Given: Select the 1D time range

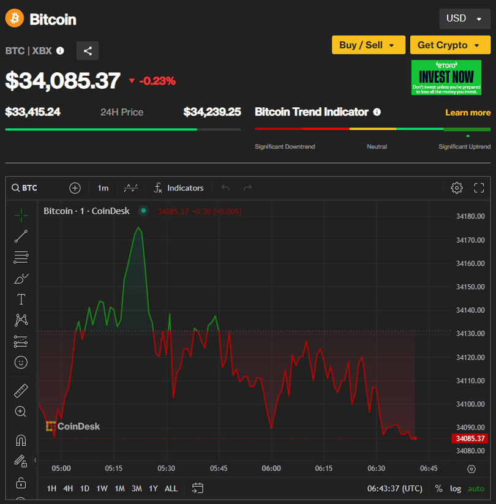Looking at the screenshot, I should click(85, 488).
